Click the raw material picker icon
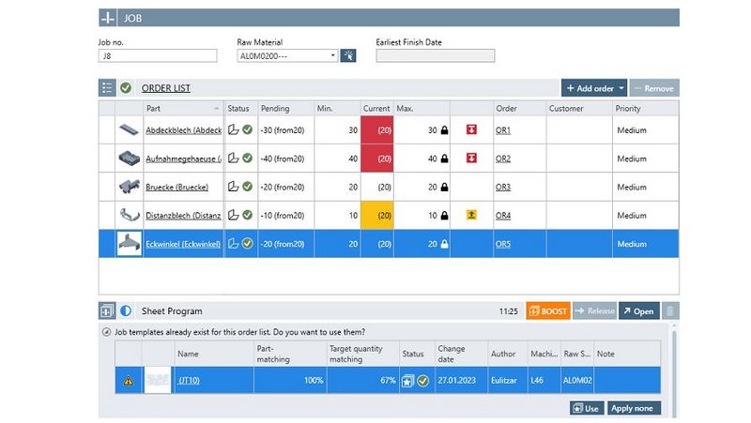The width and height of the screenshot is (751, 423). coord(348,56)
